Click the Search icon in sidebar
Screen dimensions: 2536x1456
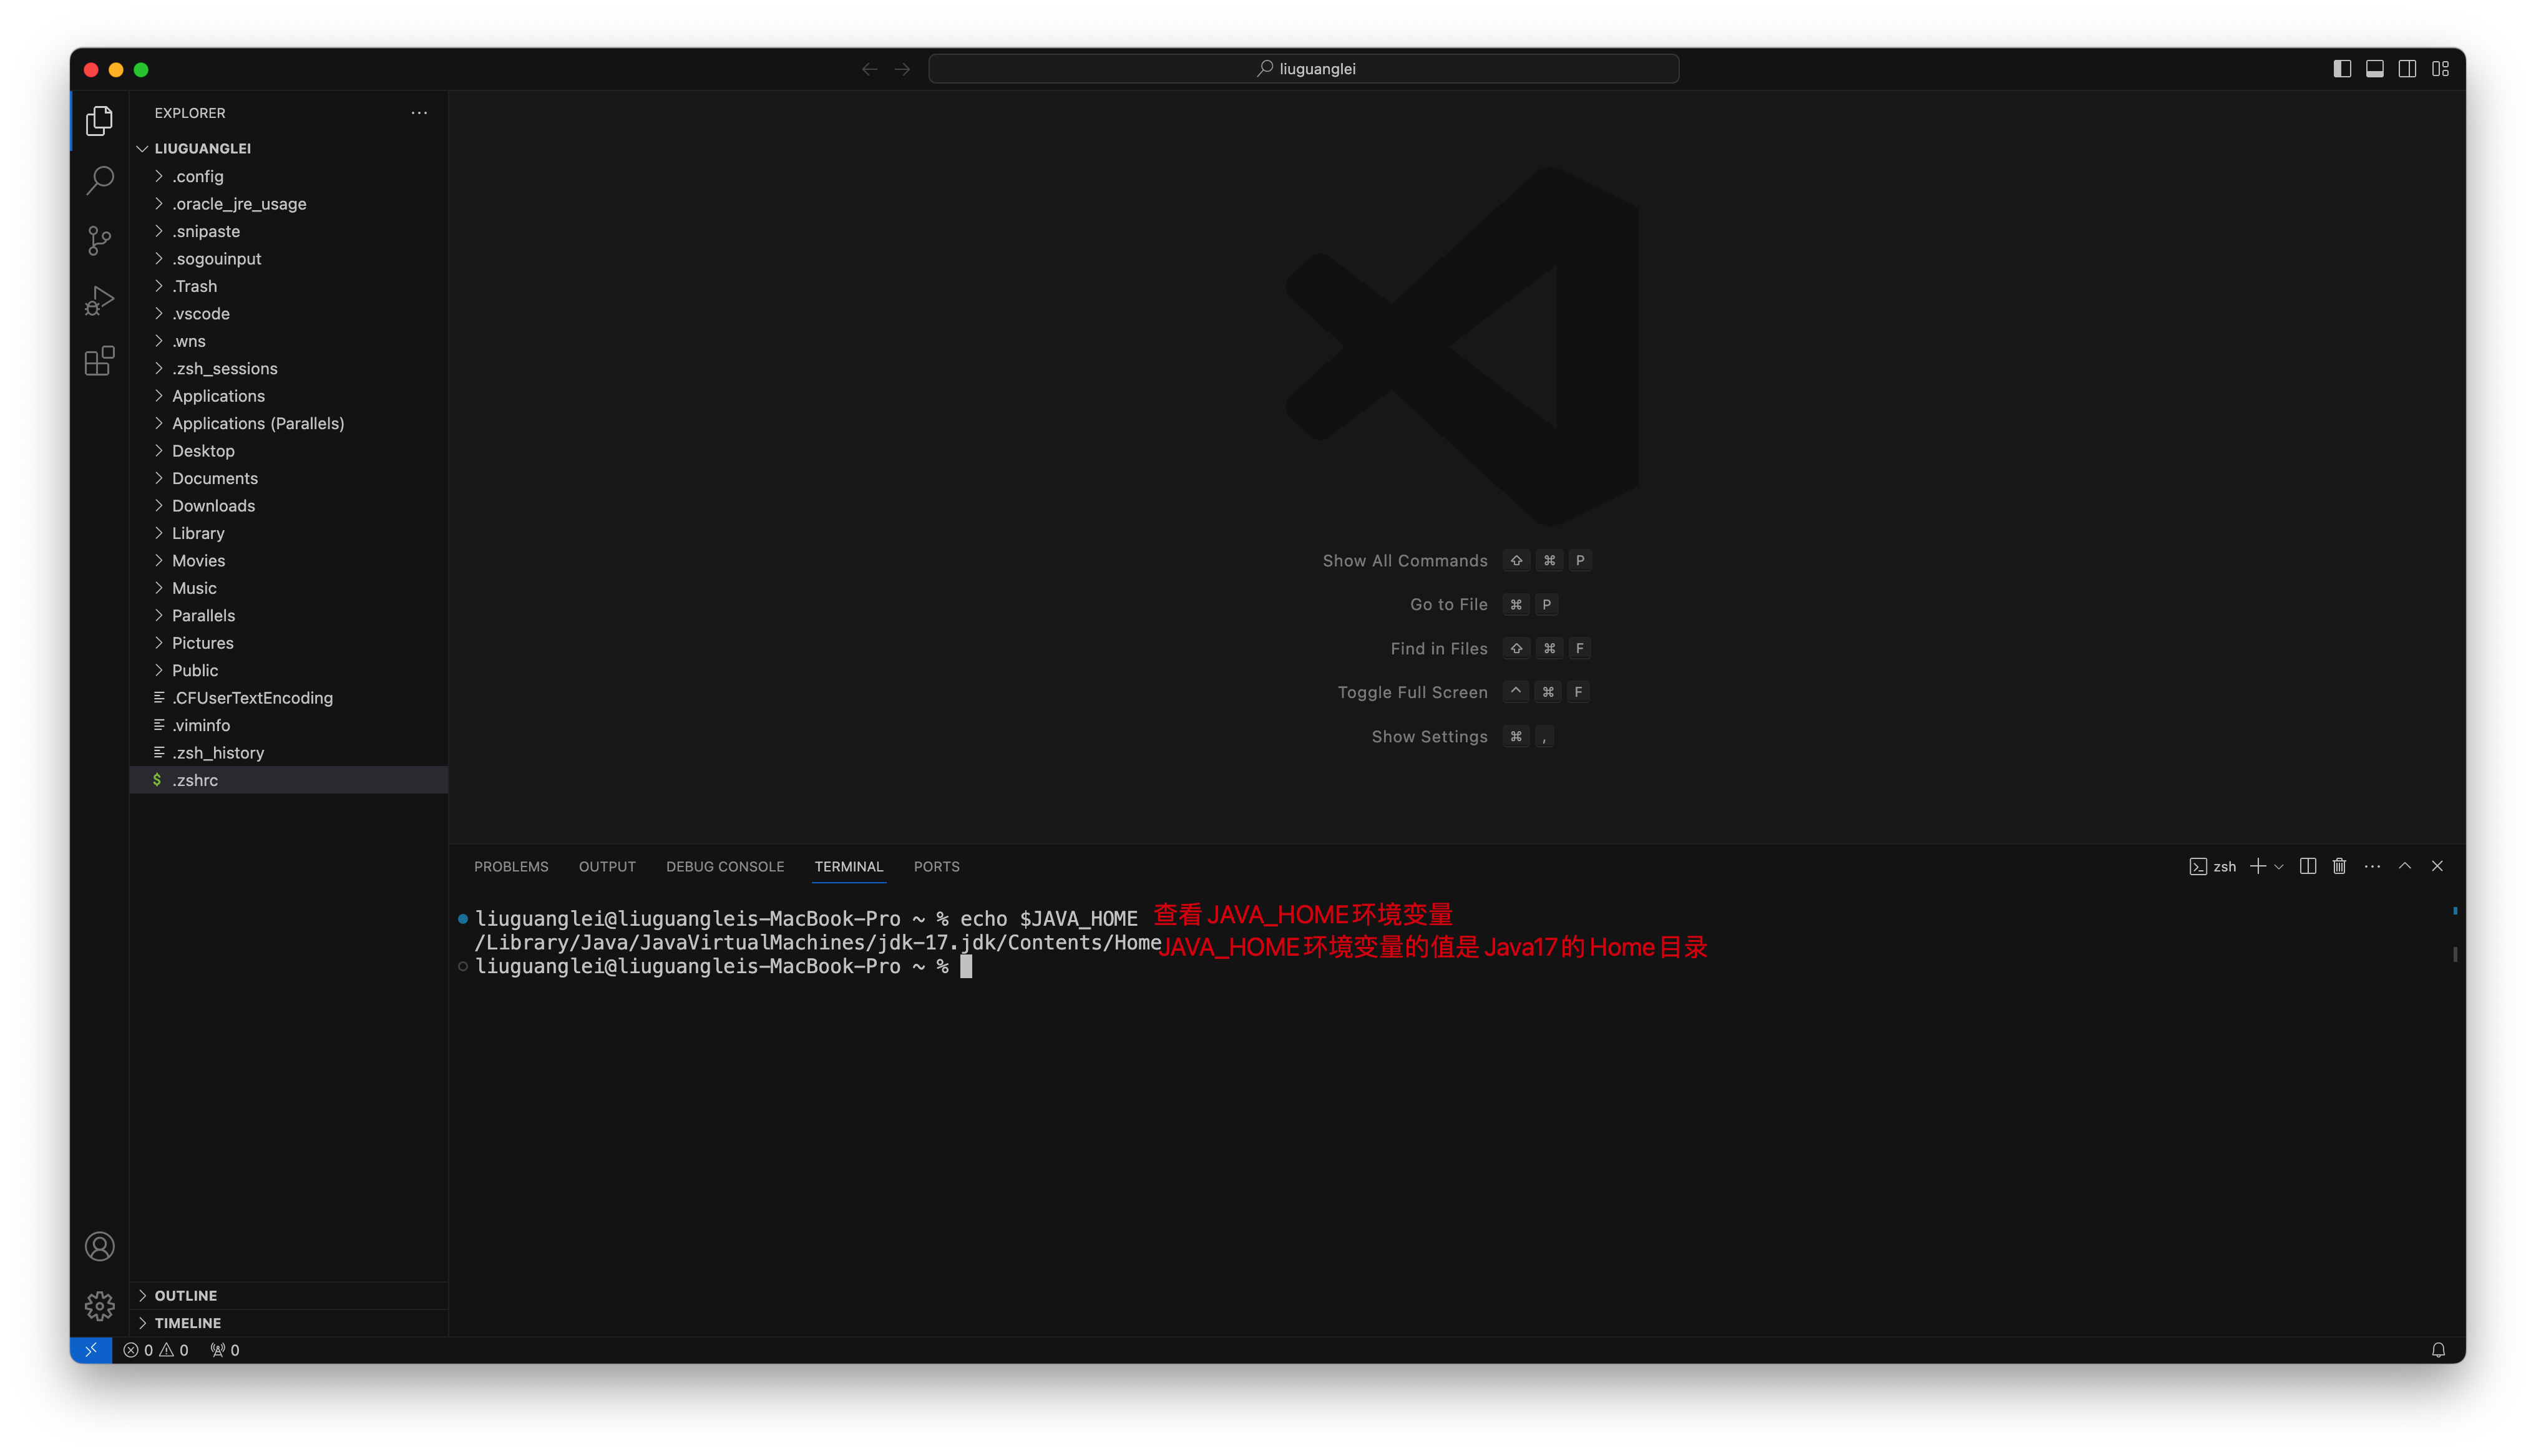tap(99, 180)
